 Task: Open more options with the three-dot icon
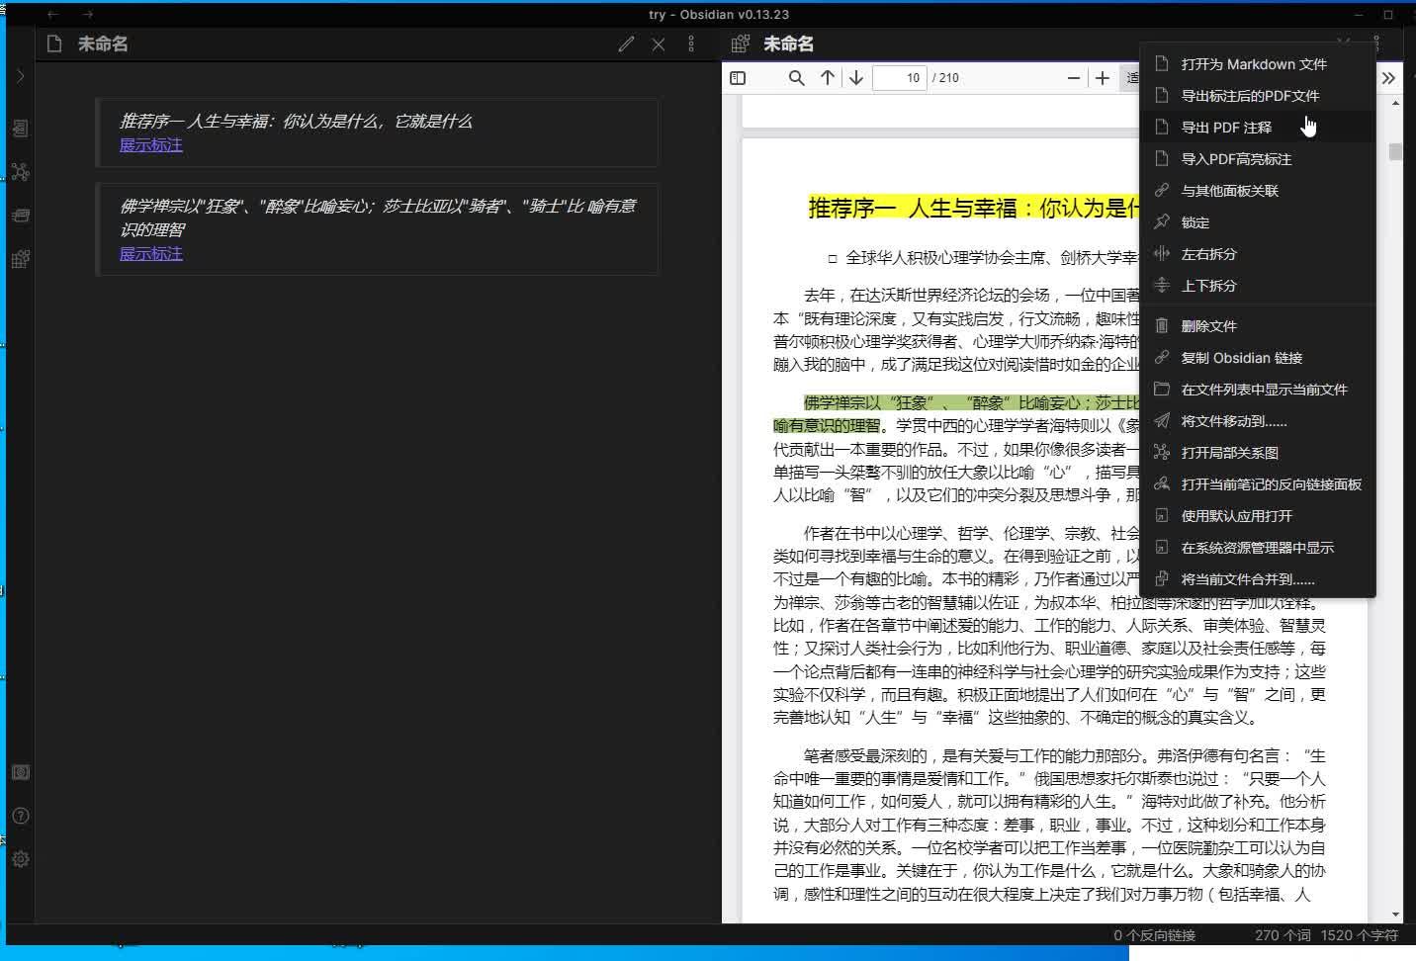point(690,44)
